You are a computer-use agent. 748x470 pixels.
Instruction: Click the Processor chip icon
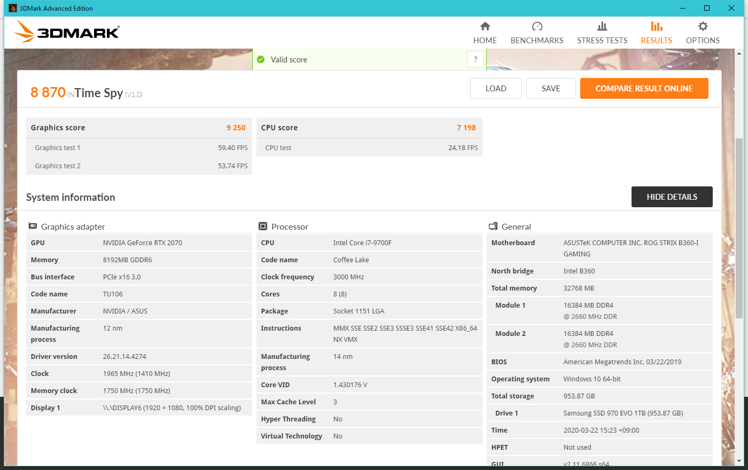(x=263, y=226)
